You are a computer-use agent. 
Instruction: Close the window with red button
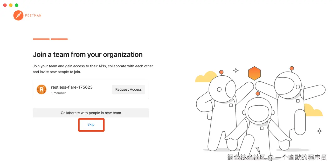(5, 5)
